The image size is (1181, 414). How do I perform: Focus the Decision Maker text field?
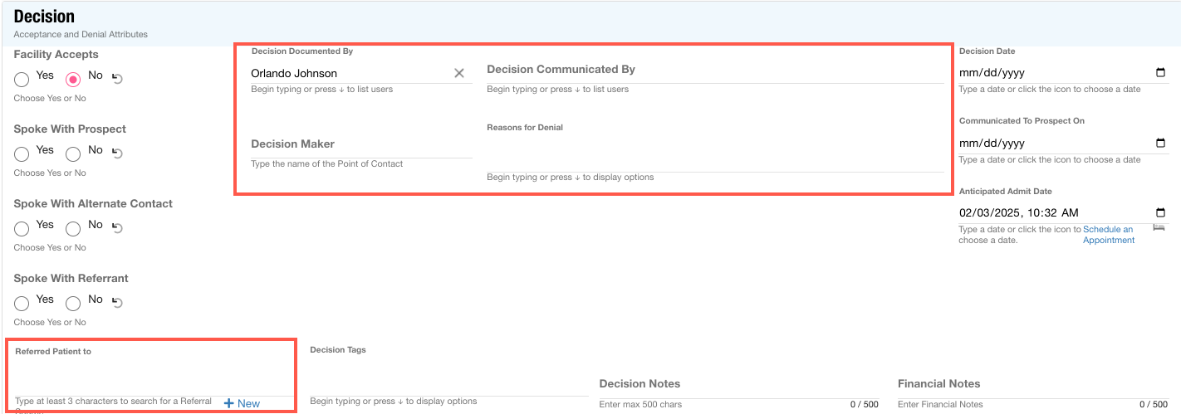(x=360, y=144)
